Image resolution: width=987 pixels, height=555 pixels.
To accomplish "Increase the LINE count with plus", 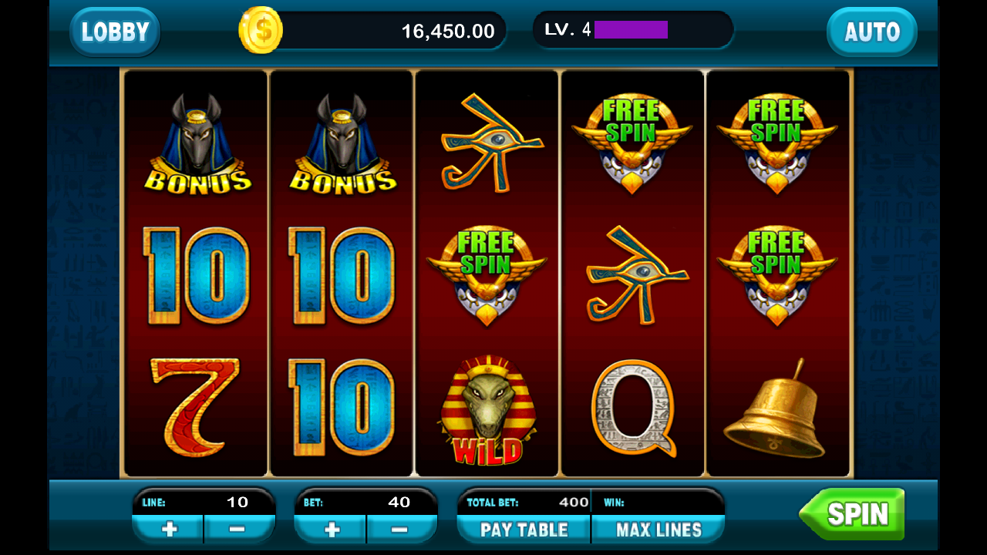I will (169, 530).
